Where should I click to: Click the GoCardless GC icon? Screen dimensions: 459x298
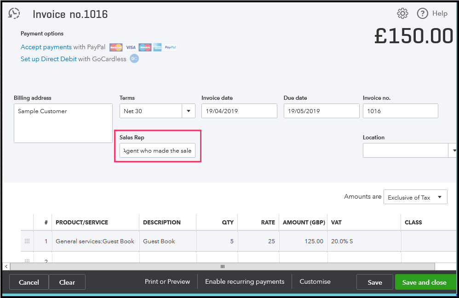134,58
